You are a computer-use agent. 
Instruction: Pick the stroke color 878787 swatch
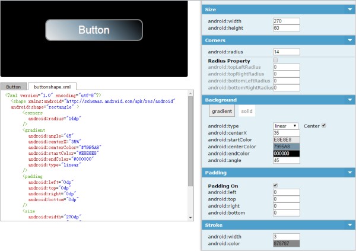pyautogui.click(x=287, y=243)
